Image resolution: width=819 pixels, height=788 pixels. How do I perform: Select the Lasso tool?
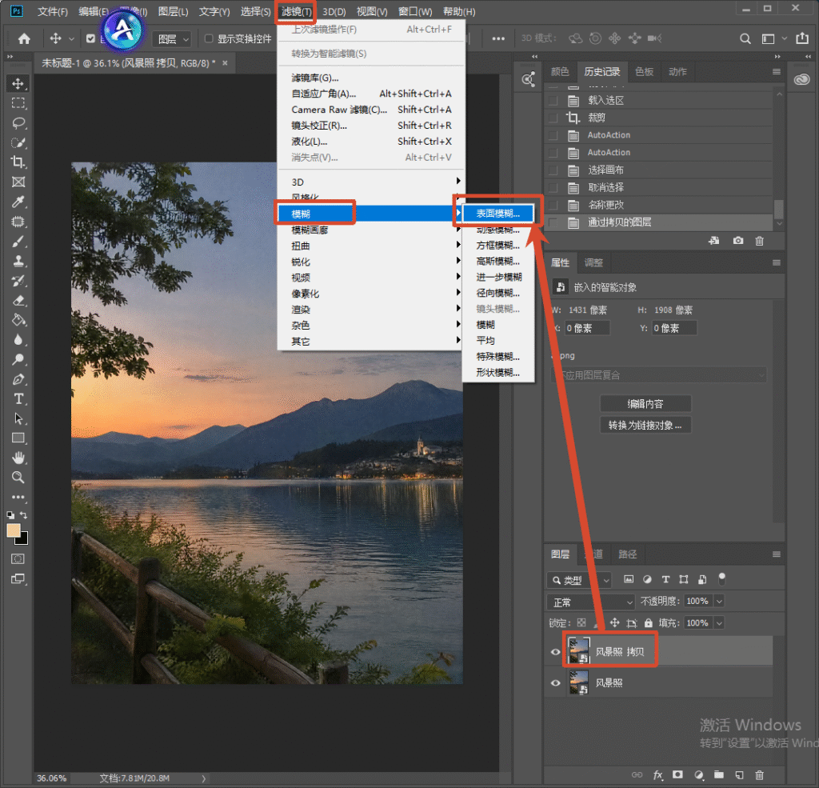click(18, 122)
